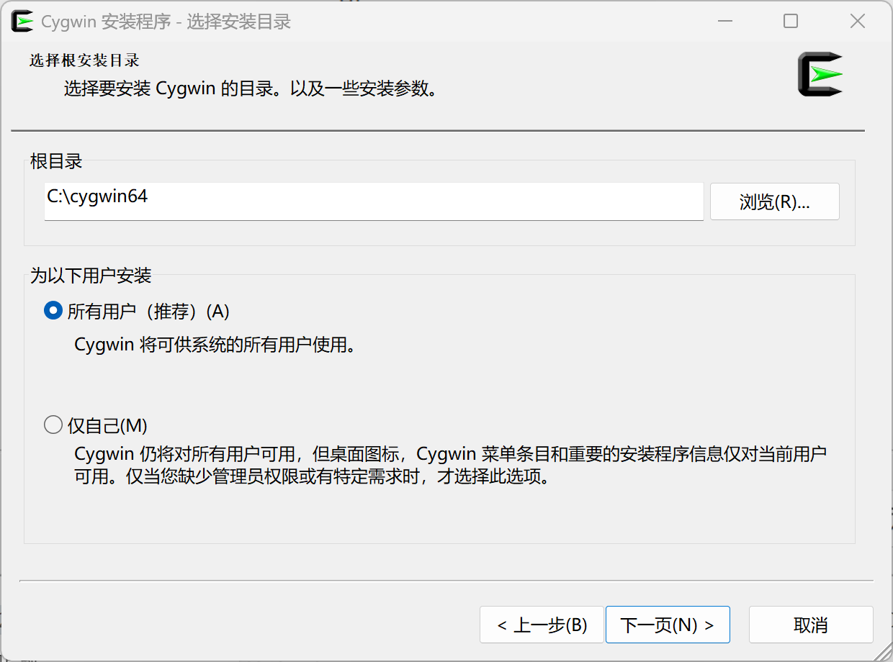The height and width of the screenshot is (662, 893).
Task: Close the Cygwin setup window
Action: 857,22
